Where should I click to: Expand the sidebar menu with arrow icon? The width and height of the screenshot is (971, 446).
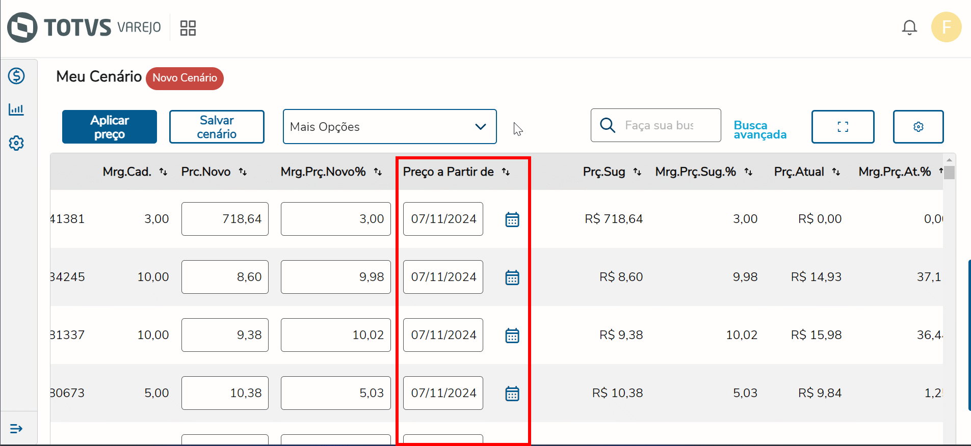coord(16,429)
